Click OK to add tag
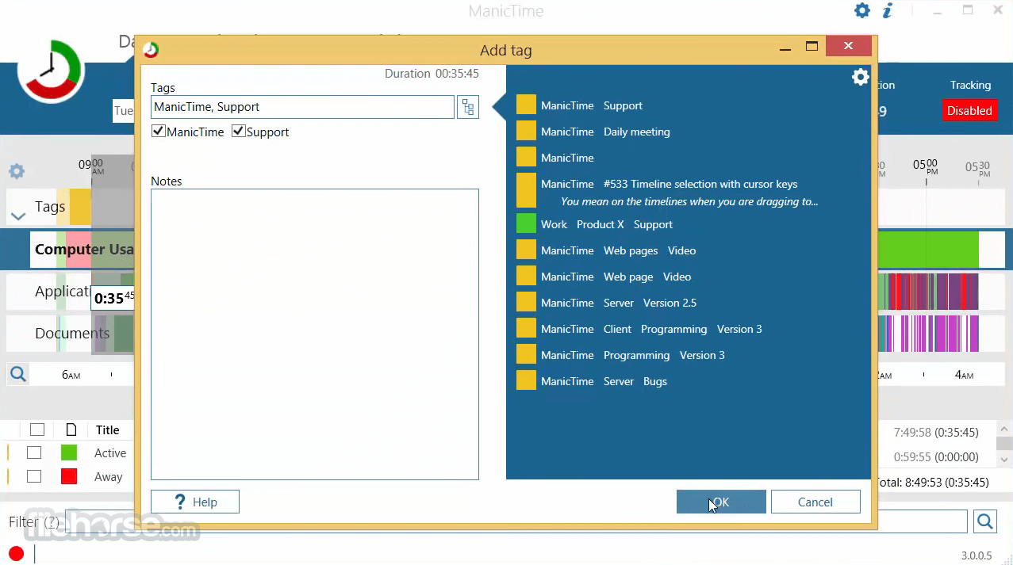This screenshot has height=565, width=1013. (x=721, y=502)
